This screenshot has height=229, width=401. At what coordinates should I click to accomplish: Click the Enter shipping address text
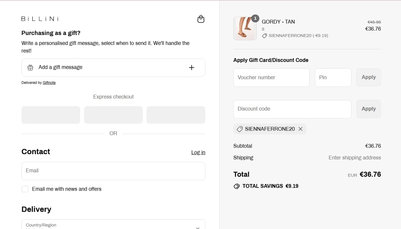pos(355,158)
